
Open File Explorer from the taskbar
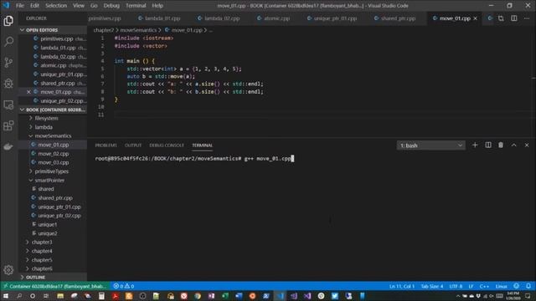[x=60, y=296]
